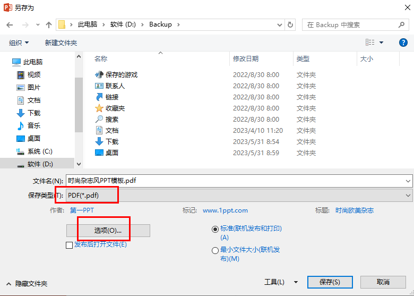Click the folder icon in address bar

(62, 24)
